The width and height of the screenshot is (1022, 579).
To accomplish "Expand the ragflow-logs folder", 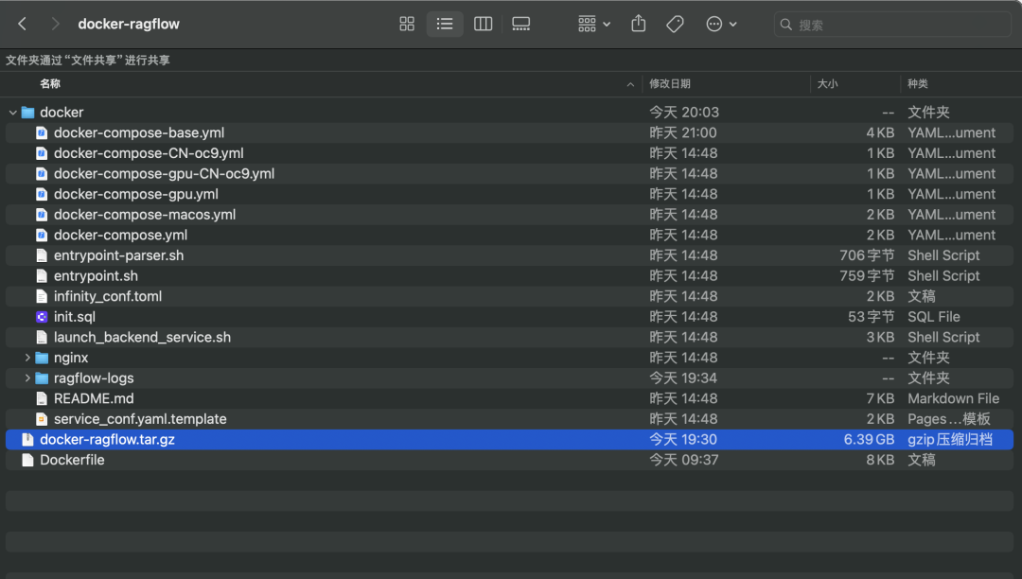I will (27, 377).
